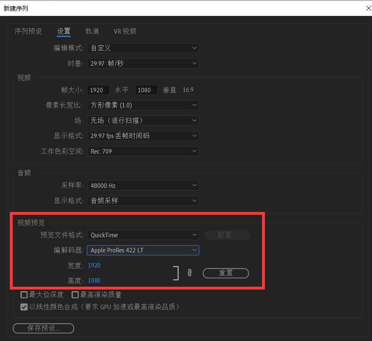
Task: Switch to the 序列预设 tab
Action: tap(28, 31)
